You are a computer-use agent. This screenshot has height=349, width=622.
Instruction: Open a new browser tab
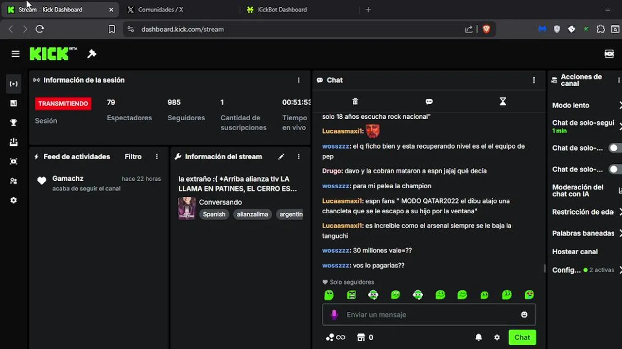(368, 9)
